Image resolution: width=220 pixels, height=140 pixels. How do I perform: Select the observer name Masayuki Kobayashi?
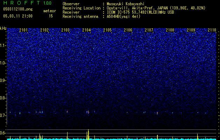[x=126, y=4]
